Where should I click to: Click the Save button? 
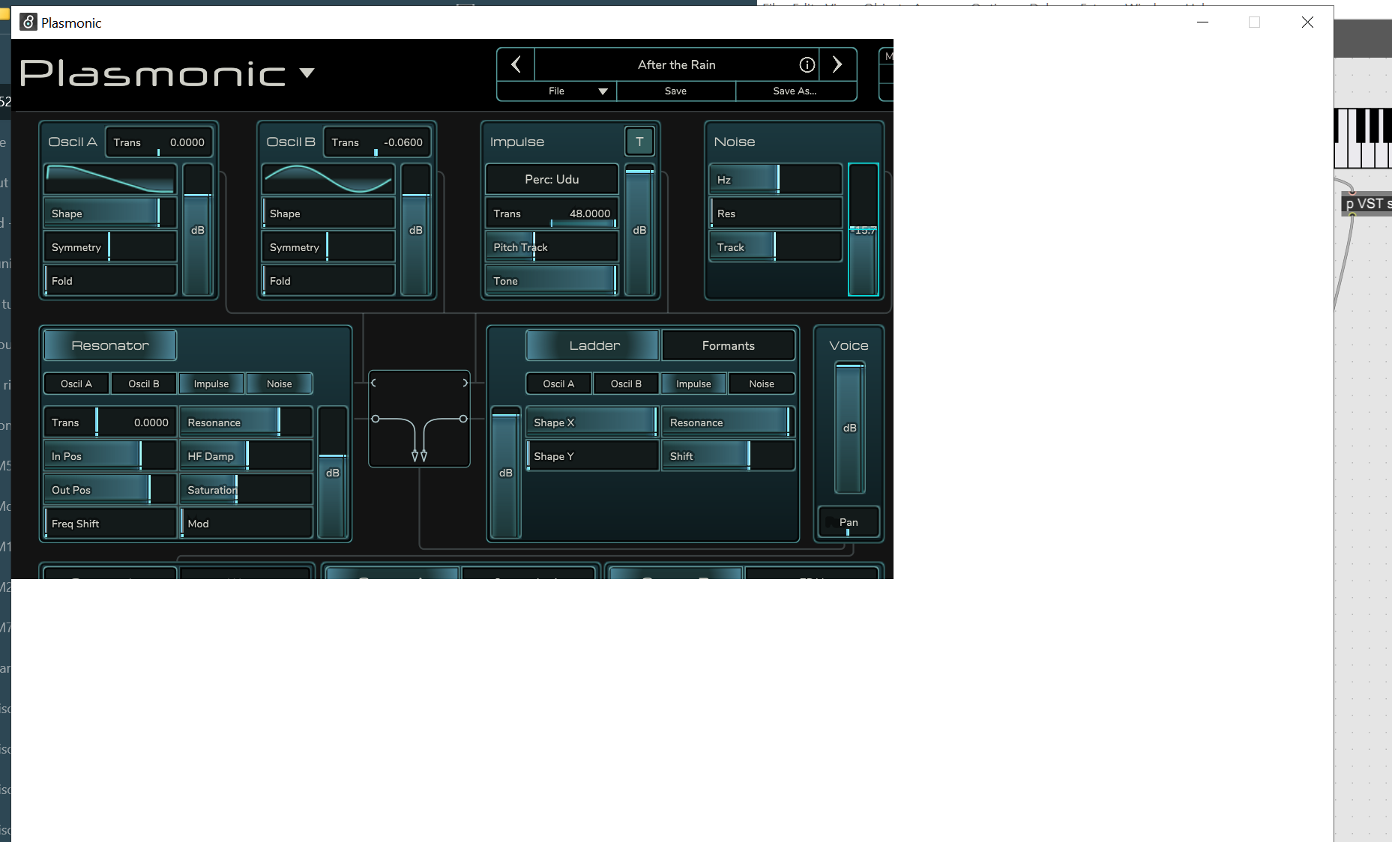coord(675,91)
